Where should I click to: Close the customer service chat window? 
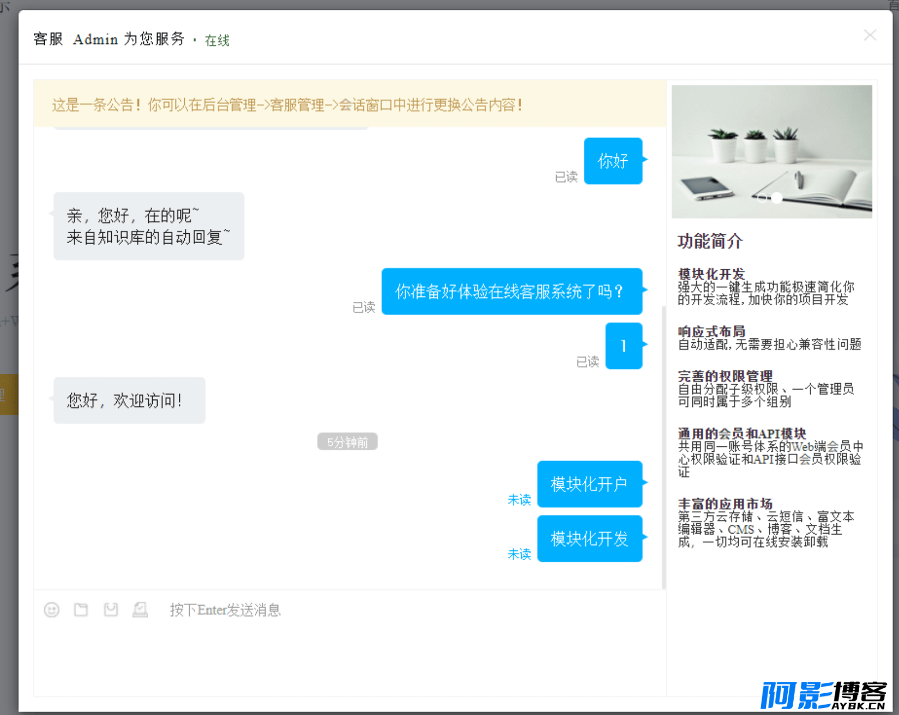point(870,35)
